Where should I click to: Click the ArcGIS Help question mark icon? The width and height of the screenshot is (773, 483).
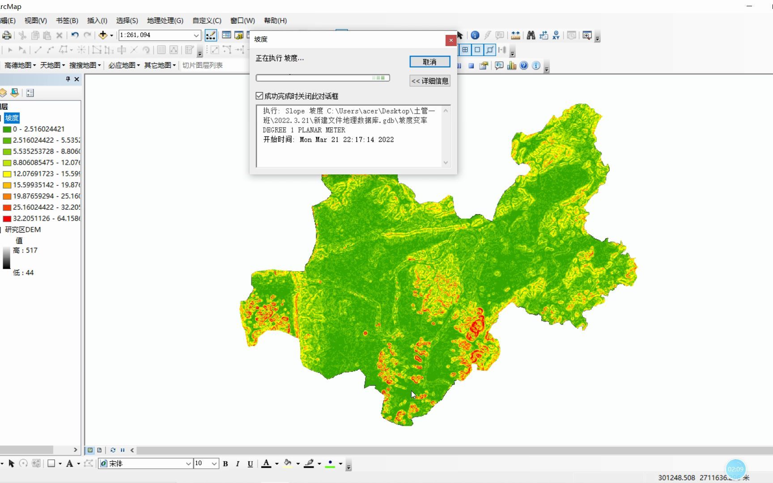tap(523, 66)
